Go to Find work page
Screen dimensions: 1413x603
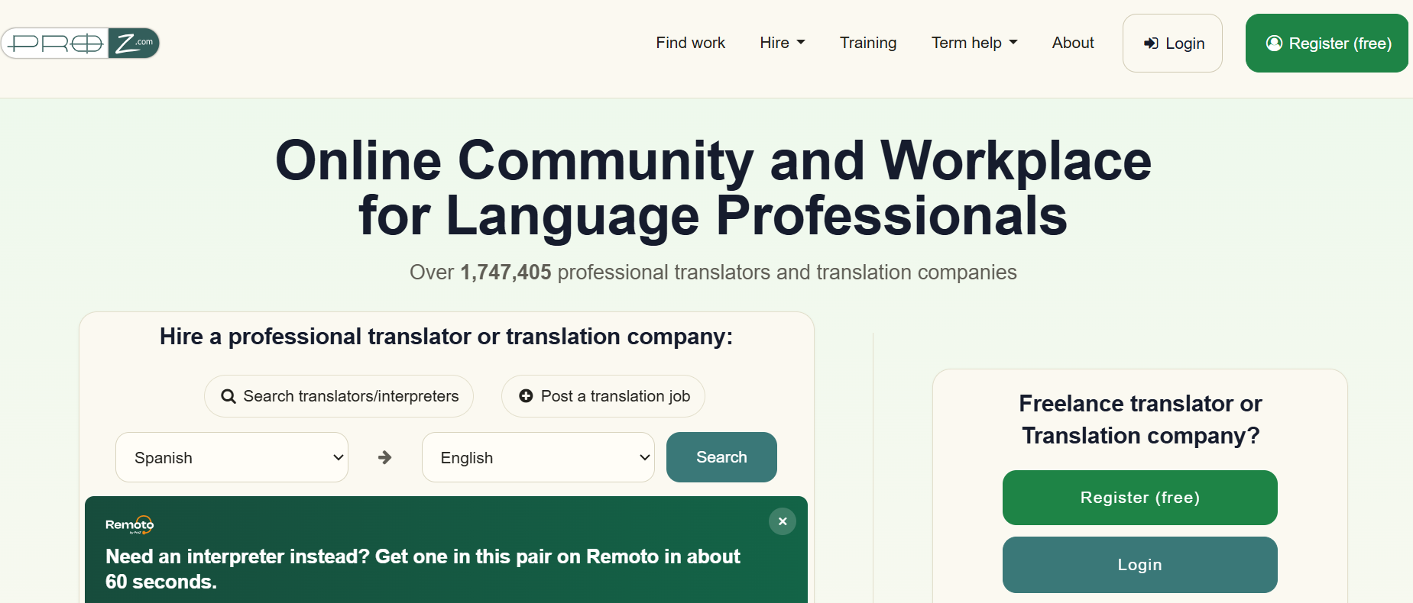[x=691, y=43]
